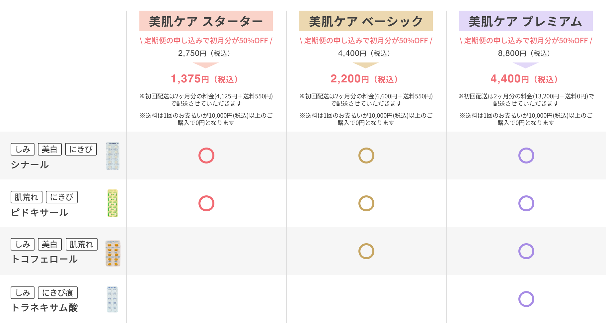Click the gold circle for ピドキサール in Basic
Image resolution: width=606 pixels, height=323 pixels.
(366, 203)
